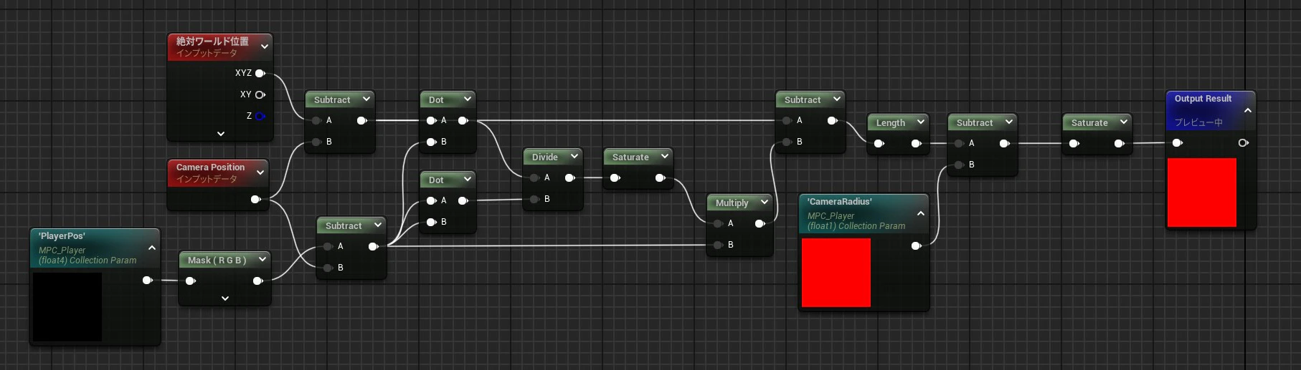Open chevron of Subtract connected to Length
1301x370 pixels.
(837, 99)
